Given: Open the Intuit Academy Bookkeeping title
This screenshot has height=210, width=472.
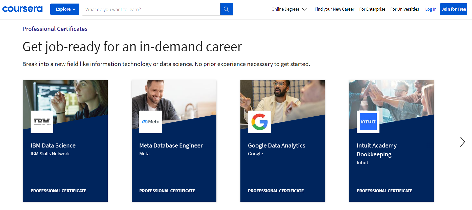Looking at the screenshot, I should tap(377, 150).
